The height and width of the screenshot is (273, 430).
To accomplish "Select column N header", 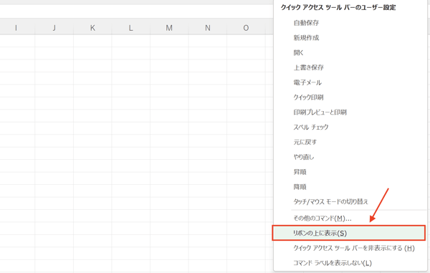I will (x=208, y=28).
